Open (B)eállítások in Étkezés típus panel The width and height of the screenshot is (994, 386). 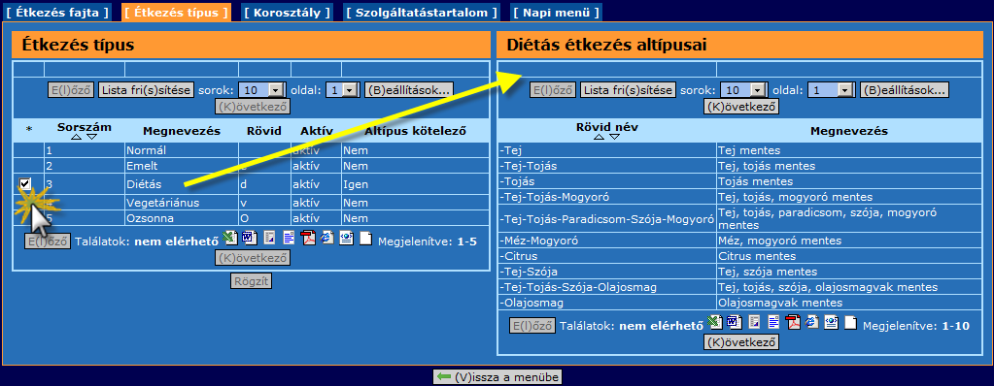[x=409, y=90]
